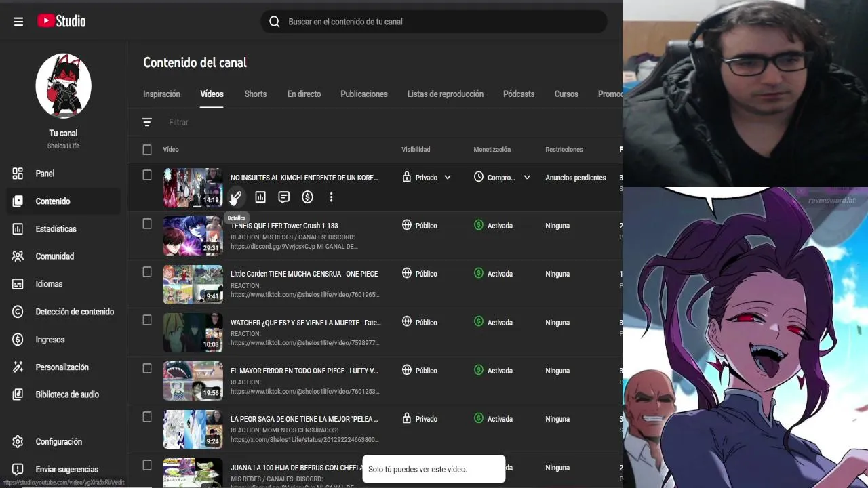The width and height of the screenshot is (868, 488).
Task: Select checkbox for Little Garden video
Action: coord(147,272)
